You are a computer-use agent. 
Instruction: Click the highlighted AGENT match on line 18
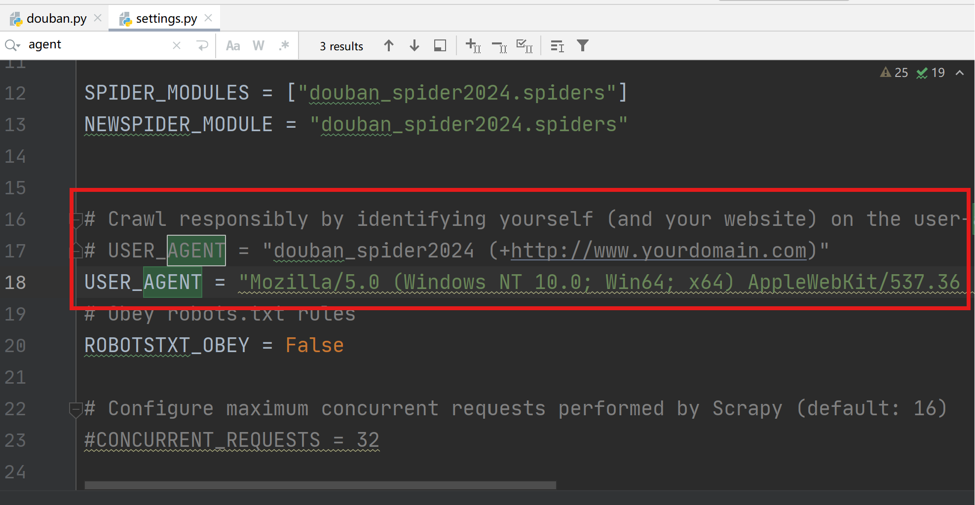click(173, 282)
